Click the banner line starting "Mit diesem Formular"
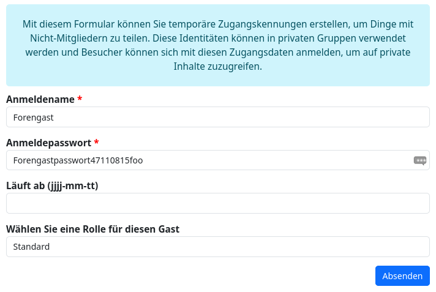The height and width of the screenshot is (292, 436). point(218,24)
